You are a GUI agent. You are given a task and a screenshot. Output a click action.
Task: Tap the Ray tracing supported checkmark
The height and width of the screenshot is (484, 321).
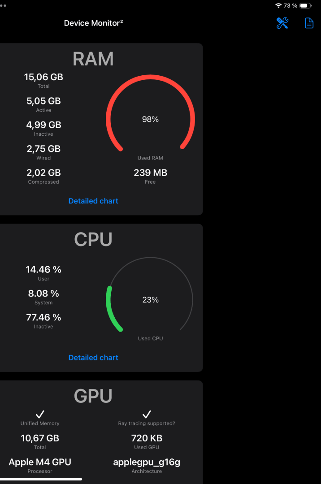click(x=147, y=415)
